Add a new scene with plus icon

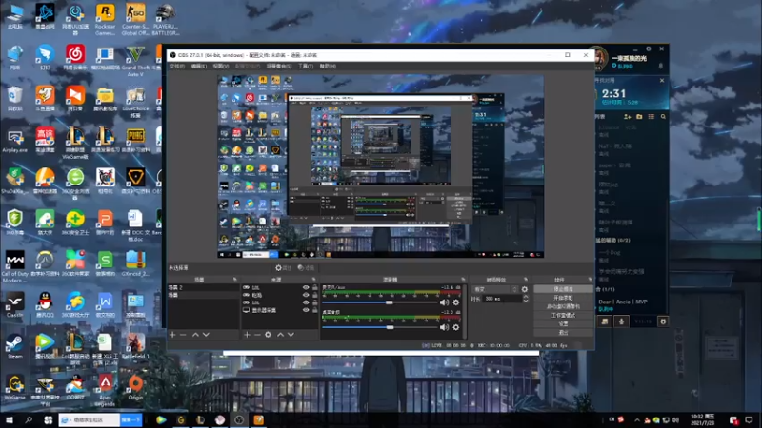(x=172, y=335)
